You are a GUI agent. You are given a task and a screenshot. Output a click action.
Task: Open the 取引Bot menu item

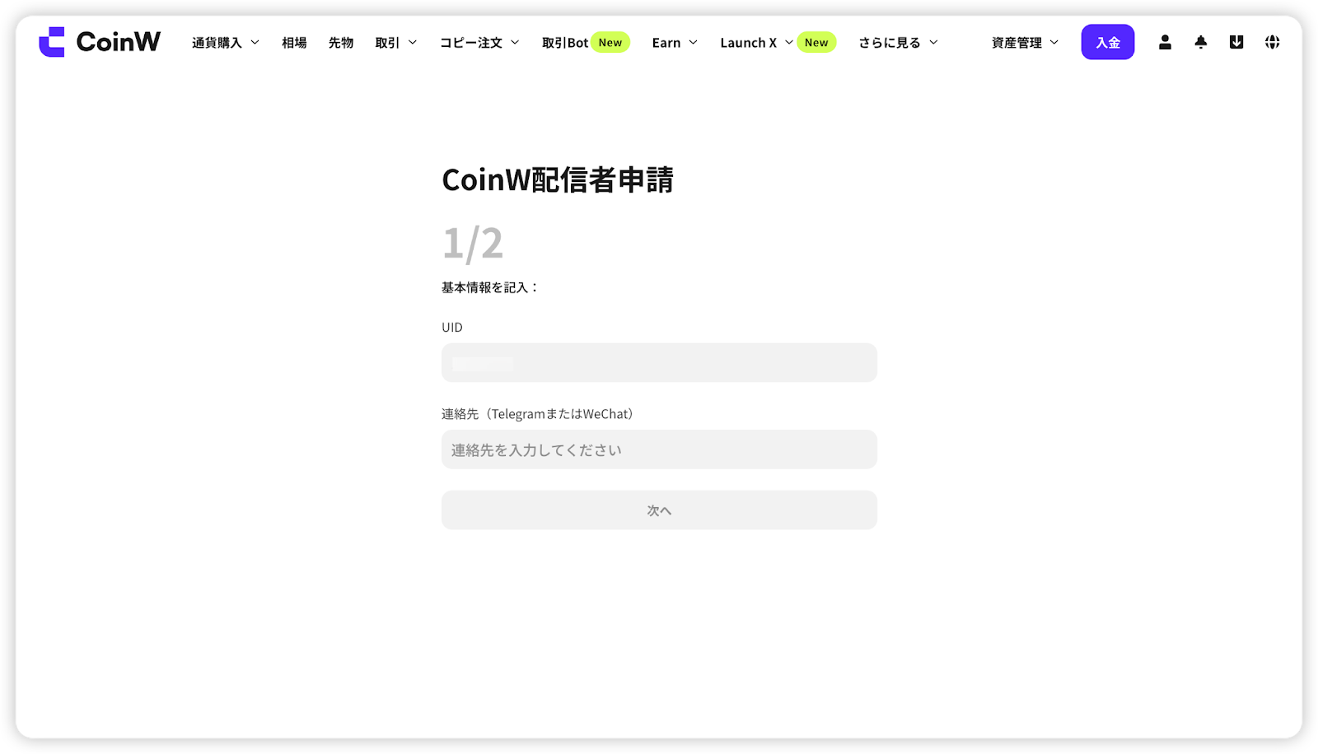565,43
